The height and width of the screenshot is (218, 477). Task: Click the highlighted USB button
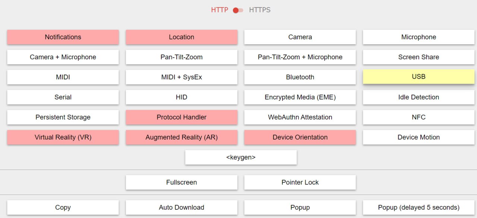tap(418, 76)
